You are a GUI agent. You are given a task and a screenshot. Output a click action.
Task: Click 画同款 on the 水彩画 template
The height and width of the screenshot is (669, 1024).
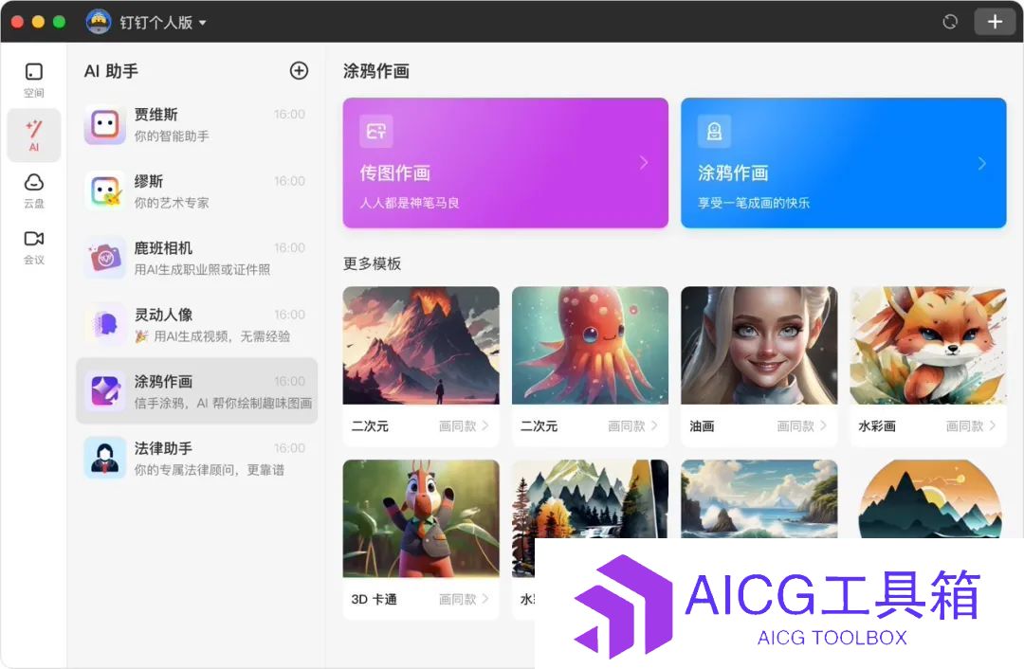pos(971,426)
